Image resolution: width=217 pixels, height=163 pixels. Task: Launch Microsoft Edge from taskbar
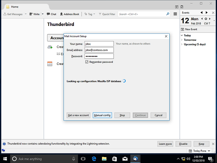94,159
